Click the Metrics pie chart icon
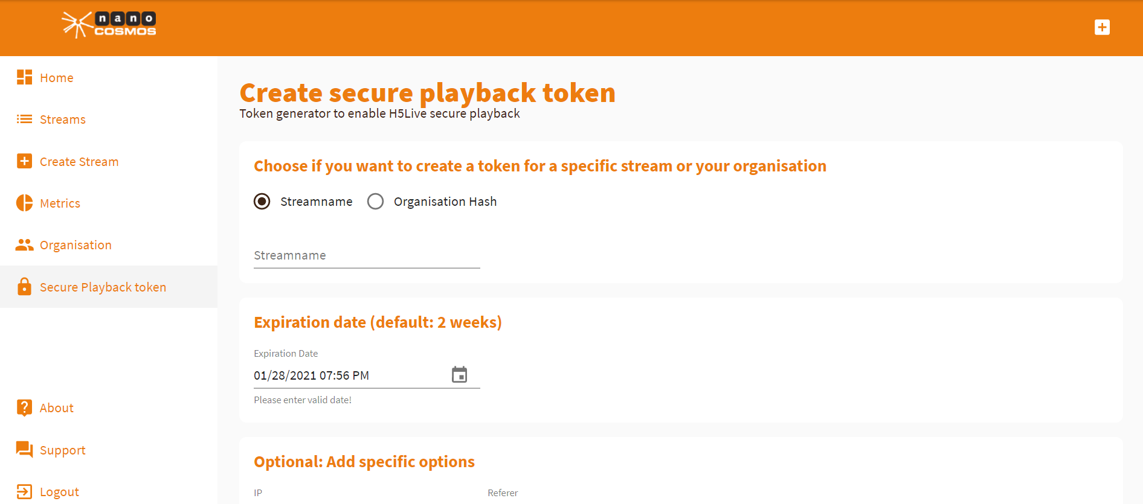 (x=24, y=203)
